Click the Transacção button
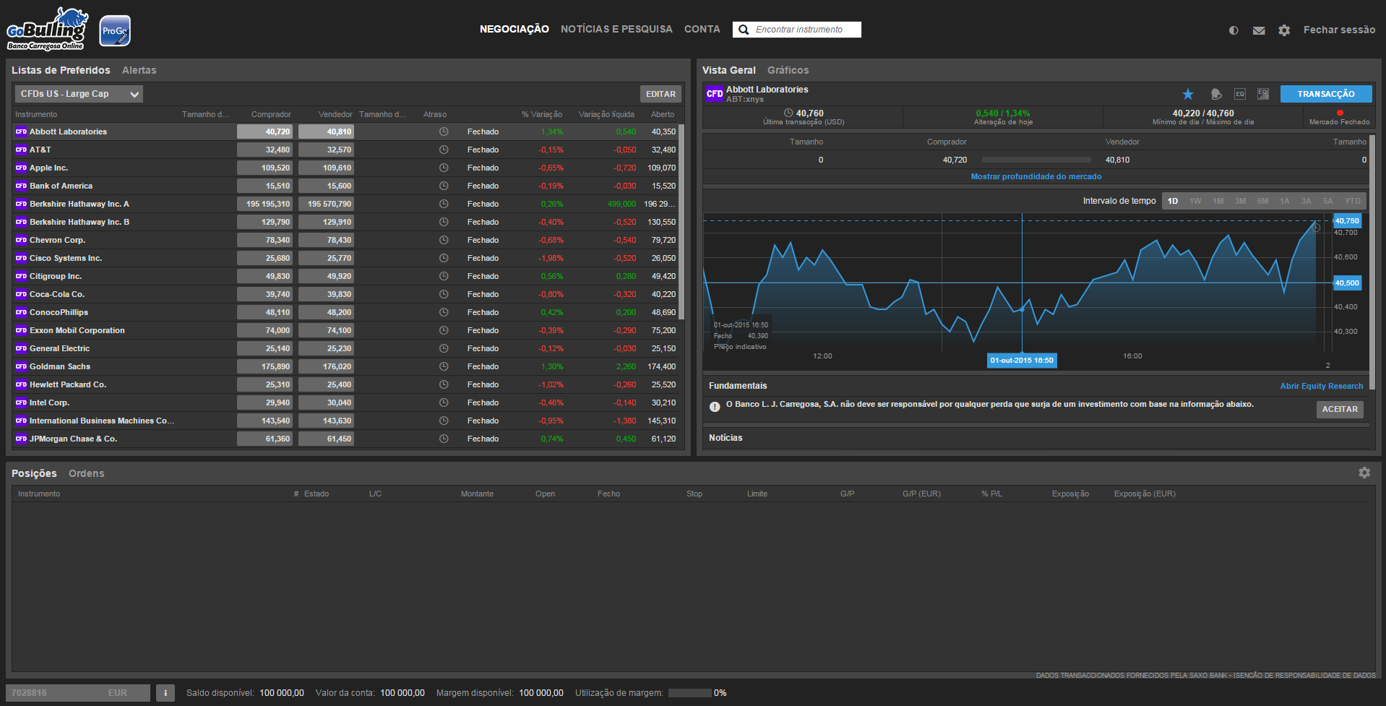1386x706 pixels. (1326, 94)
